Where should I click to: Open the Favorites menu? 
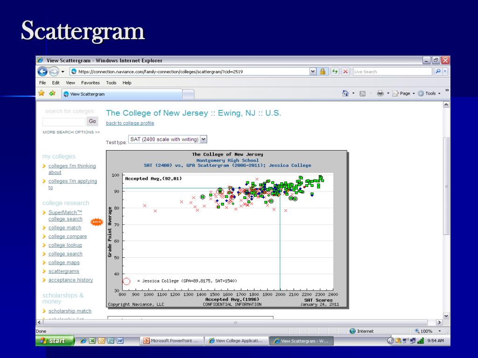coord(90,83)
